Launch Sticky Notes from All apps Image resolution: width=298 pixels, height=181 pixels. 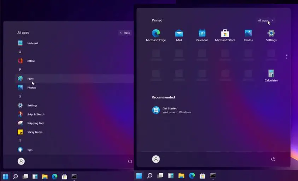click(x=74, y=132)
